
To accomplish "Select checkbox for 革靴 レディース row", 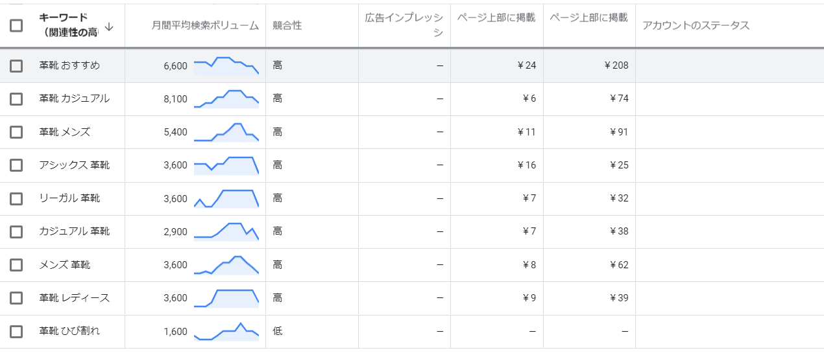I will 16,298.
